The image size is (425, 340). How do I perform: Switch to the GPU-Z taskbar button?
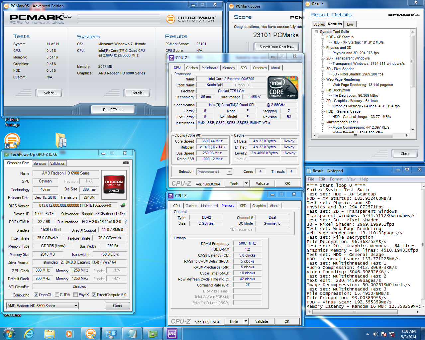(152, 333)
